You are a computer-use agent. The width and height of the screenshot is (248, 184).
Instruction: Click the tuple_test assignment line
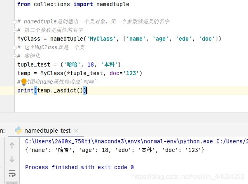coord(69,64)
